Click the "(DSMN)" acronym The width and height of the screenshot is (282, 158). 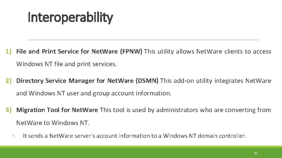point(147,81)
